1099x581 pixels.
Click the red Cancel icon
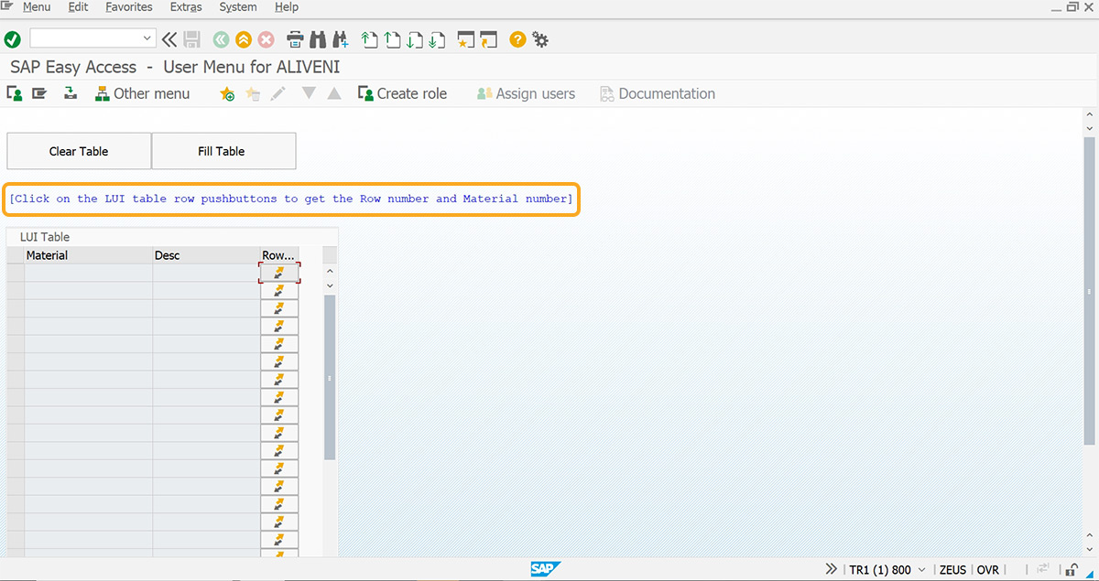coord(267,39)
